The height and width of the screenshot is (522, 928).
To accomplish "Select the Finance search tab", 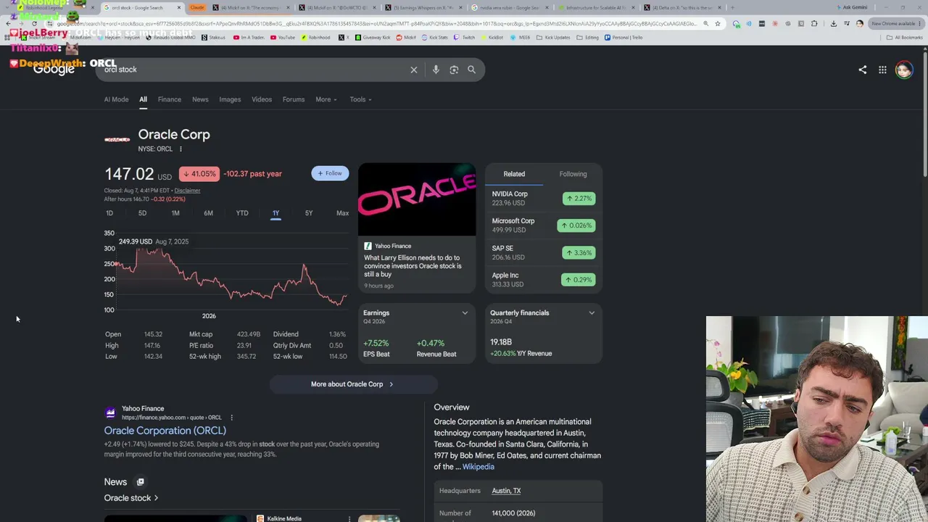I will (x=170, y=99).
